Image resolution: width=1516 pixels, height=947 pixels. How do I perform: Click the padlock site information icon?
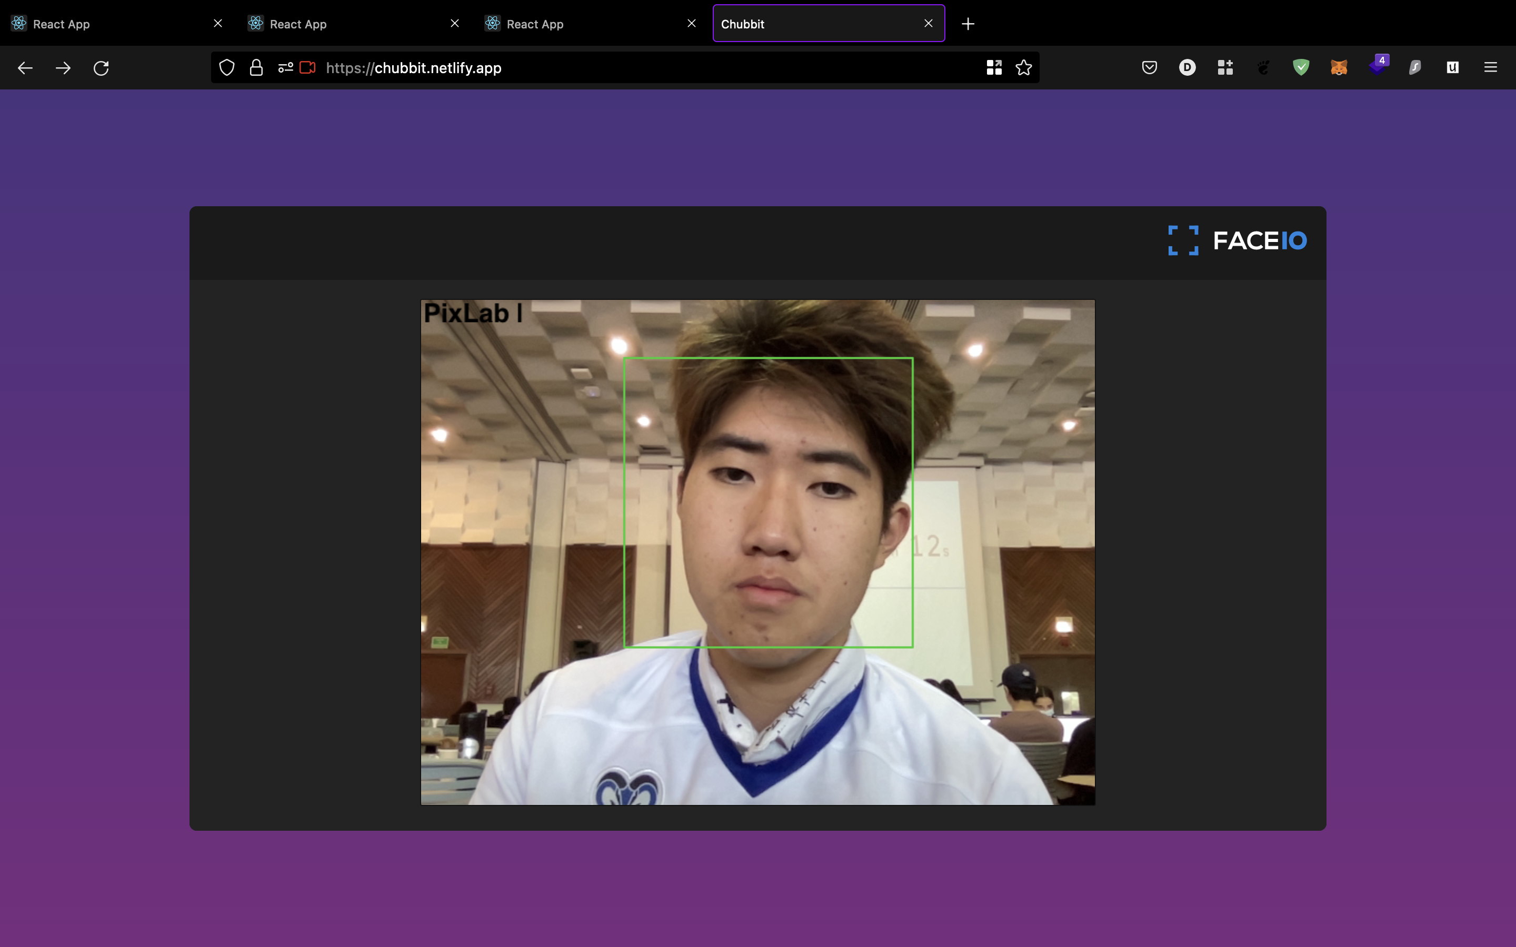[x=256, y=68]
